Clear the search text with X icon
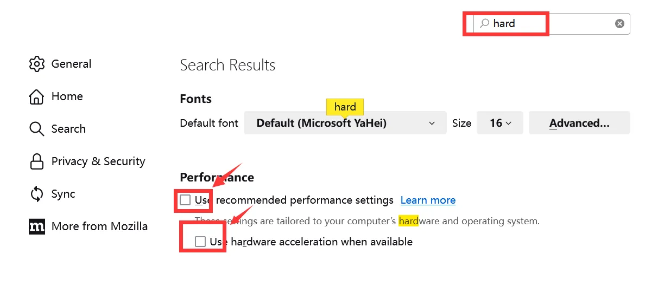Viewport: 658px width, 286px height. coord(619,24)
